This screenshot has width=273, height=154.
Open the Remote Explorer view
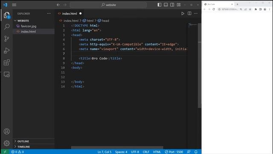pyautogui.click(x=7, y=74)
